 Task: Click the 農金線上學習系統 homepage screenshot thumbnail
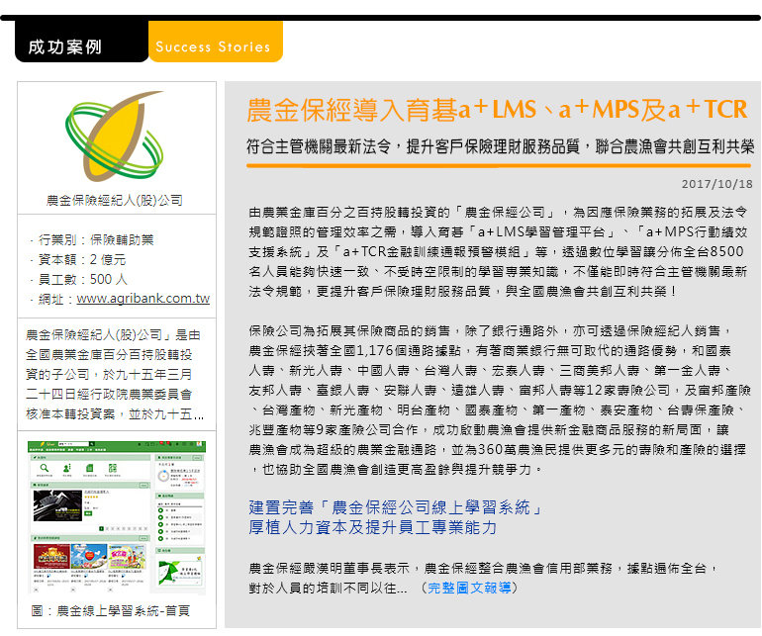[117, 517]
